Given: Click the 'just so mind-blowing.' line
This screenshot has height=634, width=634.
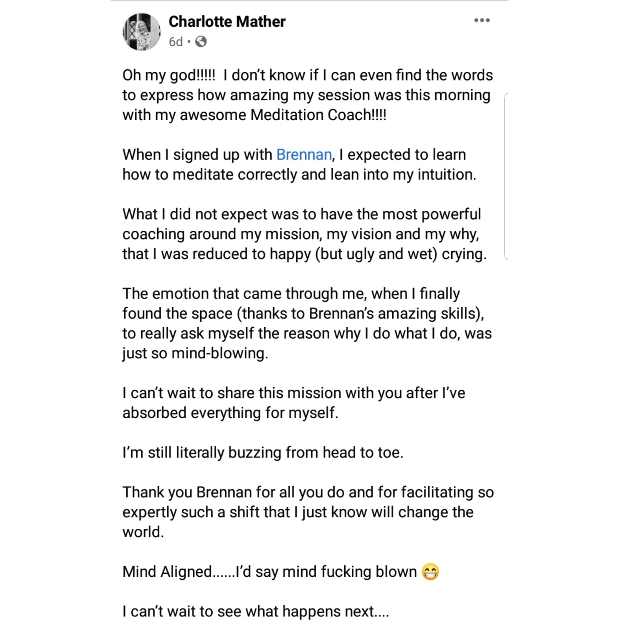Looking at the screenshot, I should [195, 354].
